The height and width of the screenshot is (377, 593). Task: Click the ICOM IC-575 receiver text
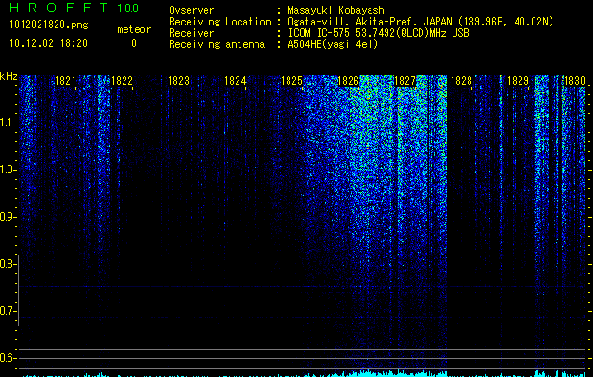pyautogui.click(x=378, y=33)
